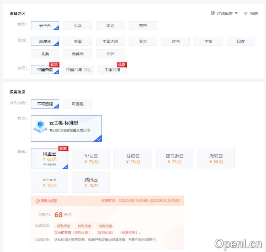Choose the 美国 region
Image resolution: width=266 pixels, height=252 pixels.
point(78,42)
